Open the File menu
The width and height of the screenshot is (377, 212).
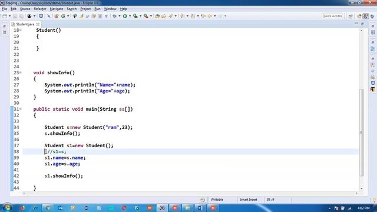(x=4, y=9)
